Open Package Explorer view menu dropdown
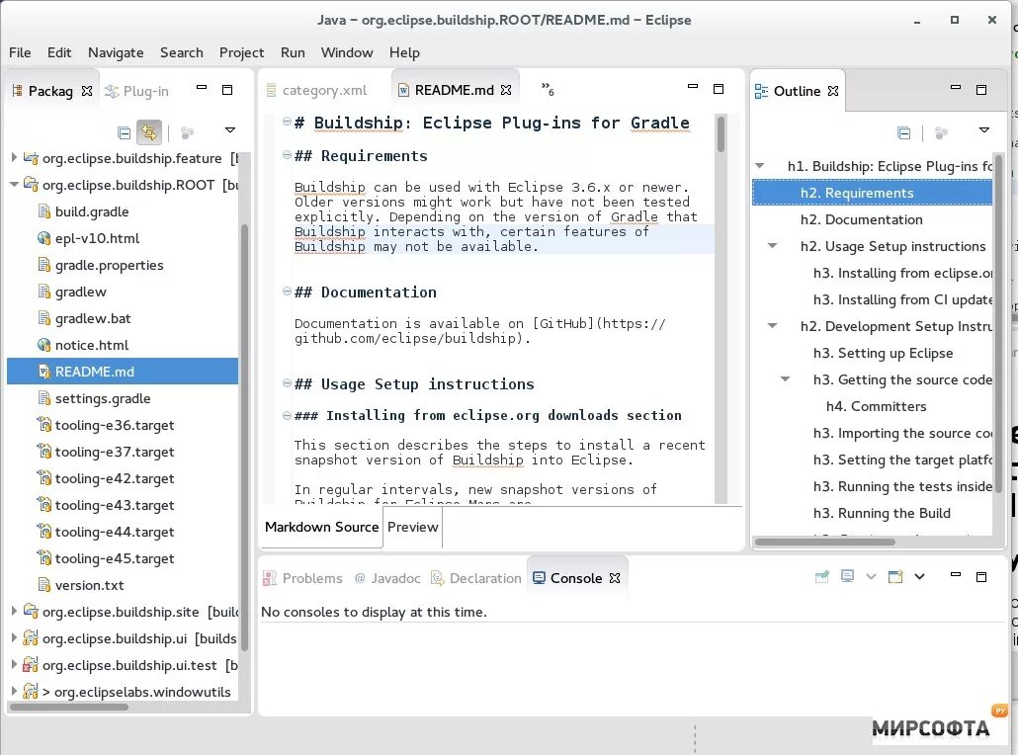 click(x=230, y=129)
